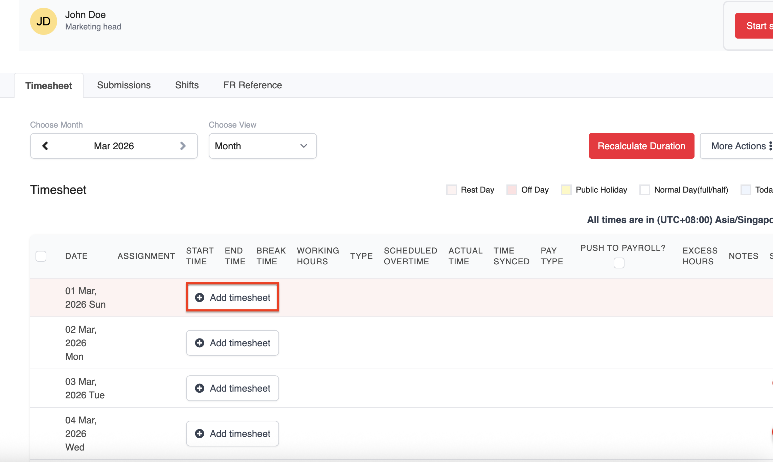Go to next month with right arrow

click(183, 146)
